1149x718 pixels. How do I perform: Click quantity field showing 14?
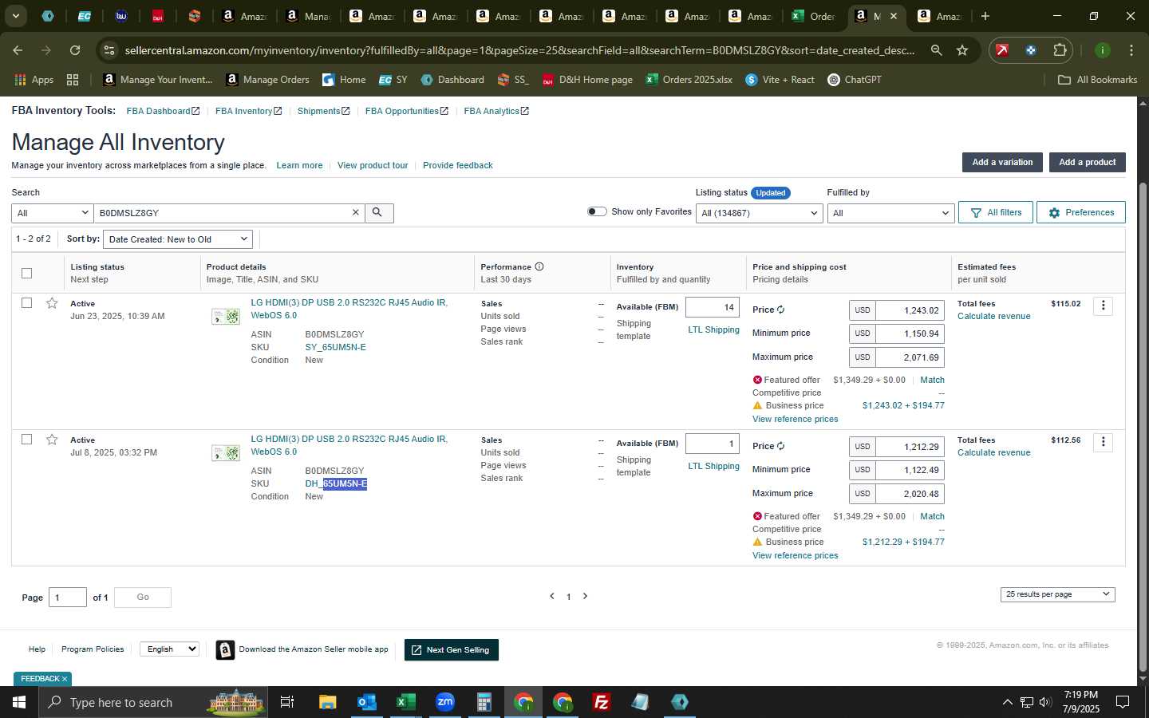click(713, 307)
